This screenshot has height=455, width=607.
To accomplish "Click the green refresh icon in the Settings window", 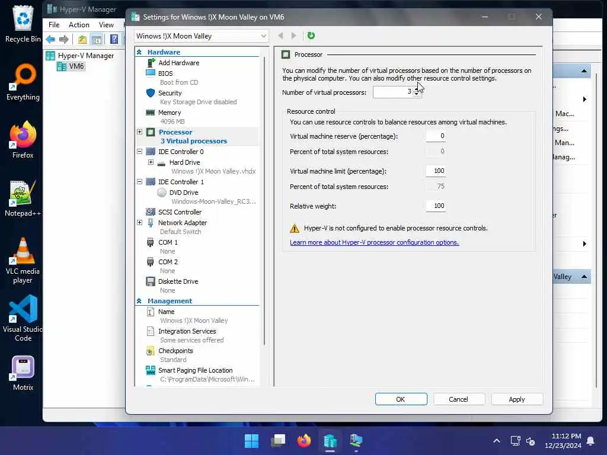I will tap(311, 36).
